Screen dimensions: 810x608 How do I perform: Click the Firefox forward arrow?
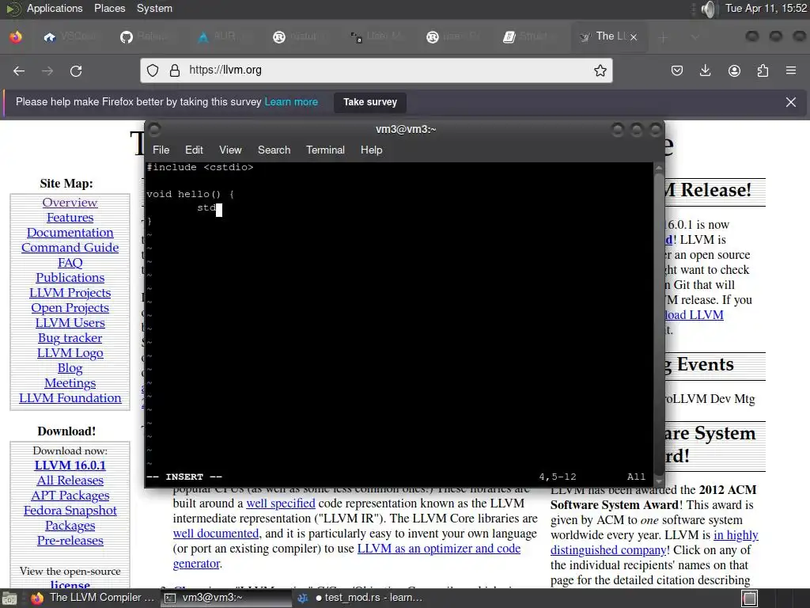pyautogui.click(x=47, y=70)
